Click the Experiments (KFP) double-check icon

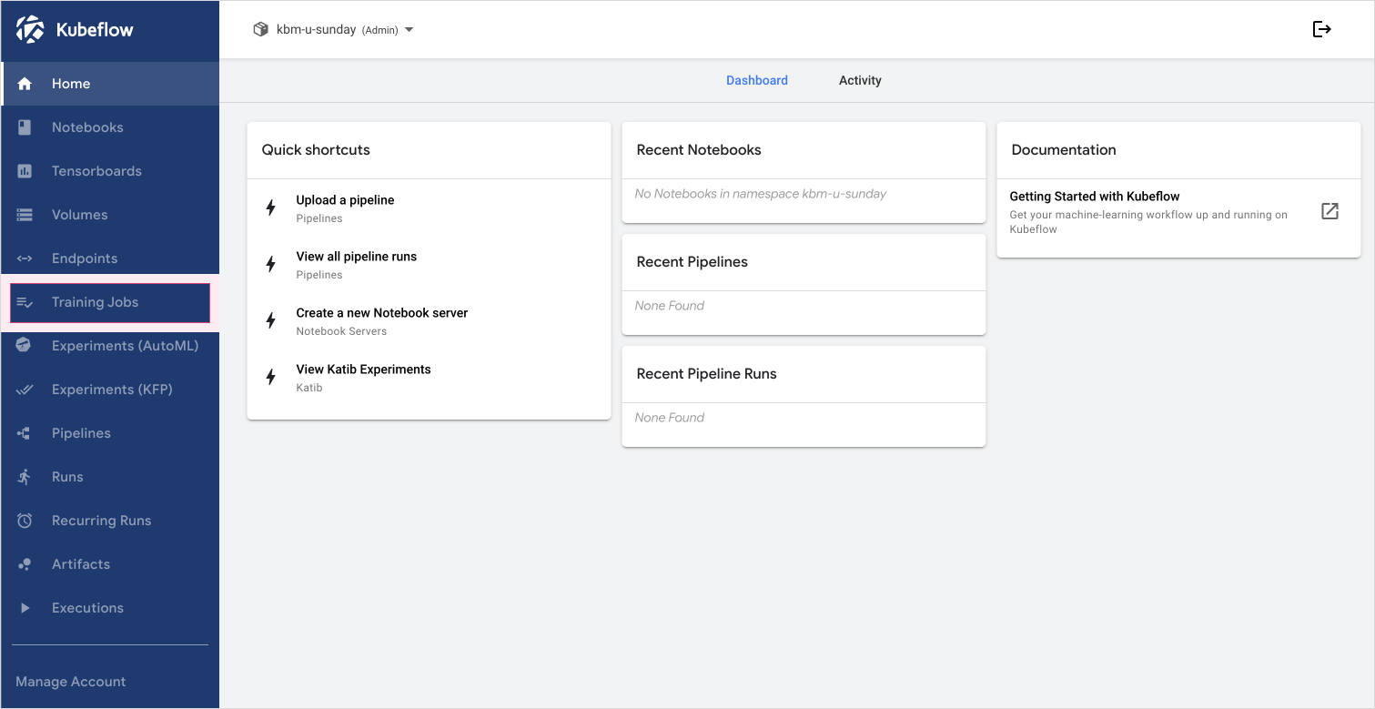click(25, 390)
